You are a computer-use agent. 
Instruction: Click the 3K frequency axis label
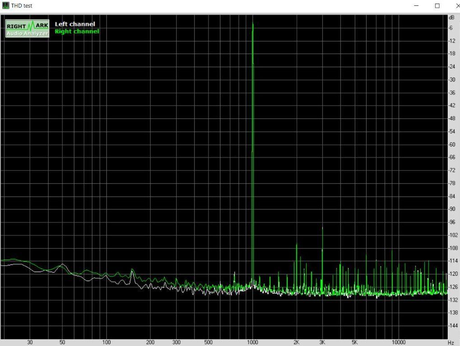[x=322, y=342]
